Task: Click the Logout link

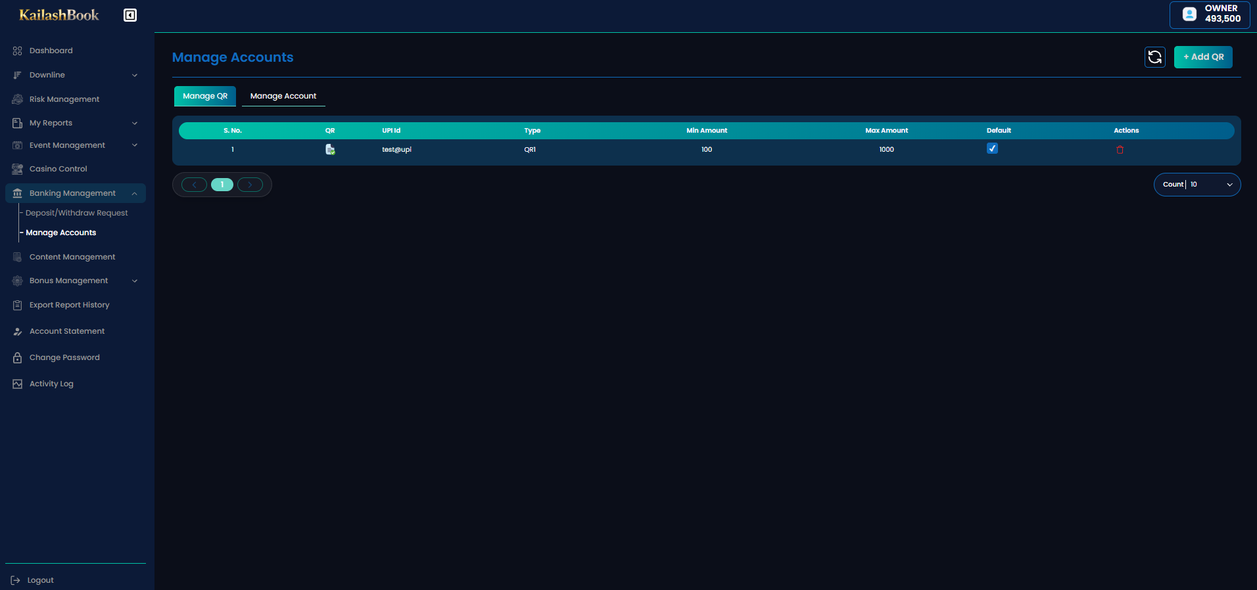Action: click(41, 580)
